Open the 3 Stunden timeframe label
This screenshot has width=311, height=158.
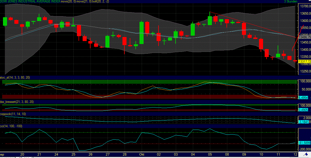pyautogui.click(x=291, y=1)
